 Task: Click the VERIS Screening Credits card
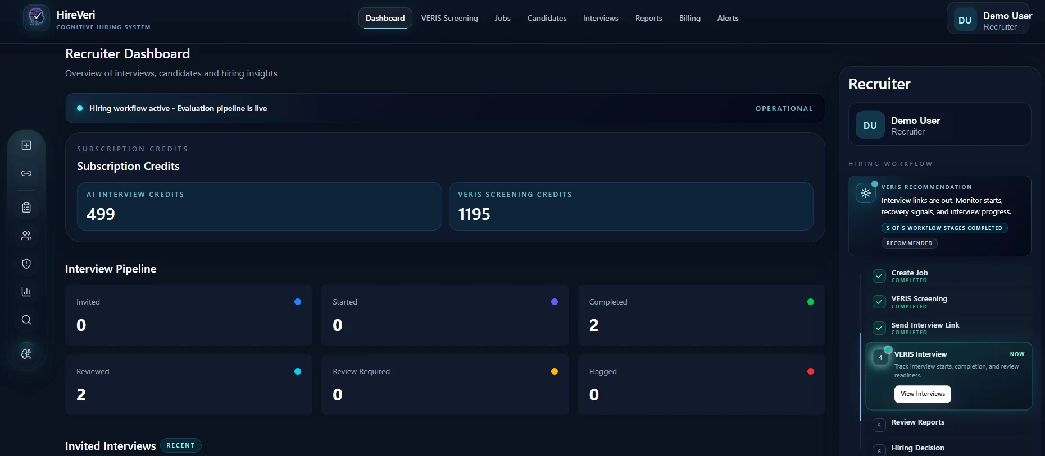(631, 206)
